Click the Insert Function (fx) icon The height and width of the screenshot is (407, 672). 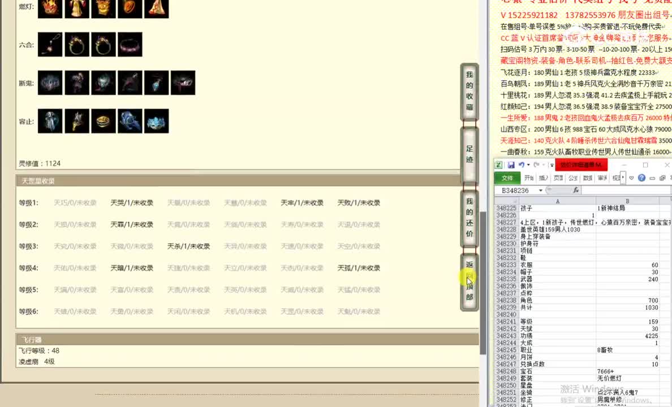coord(576,190)
